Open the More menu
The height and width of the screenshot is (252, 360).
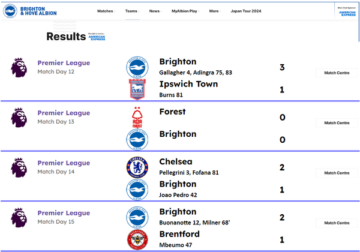215,11
